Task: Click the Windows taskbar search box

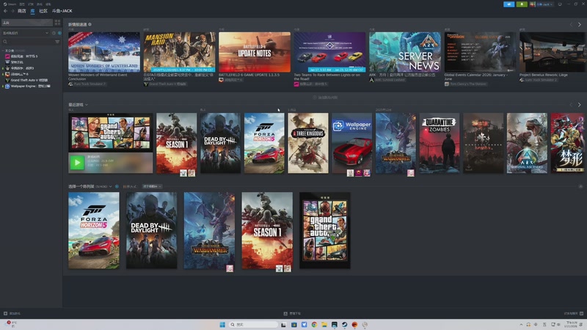Action: 253,324
